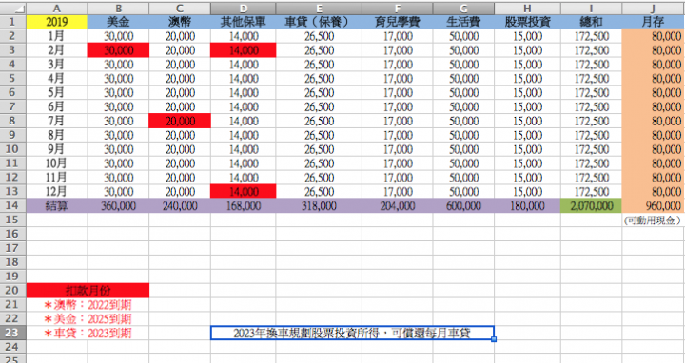Click the 1月 cell
The width and height of the screenshot is (685, 363).
click(x=57, y=36)
